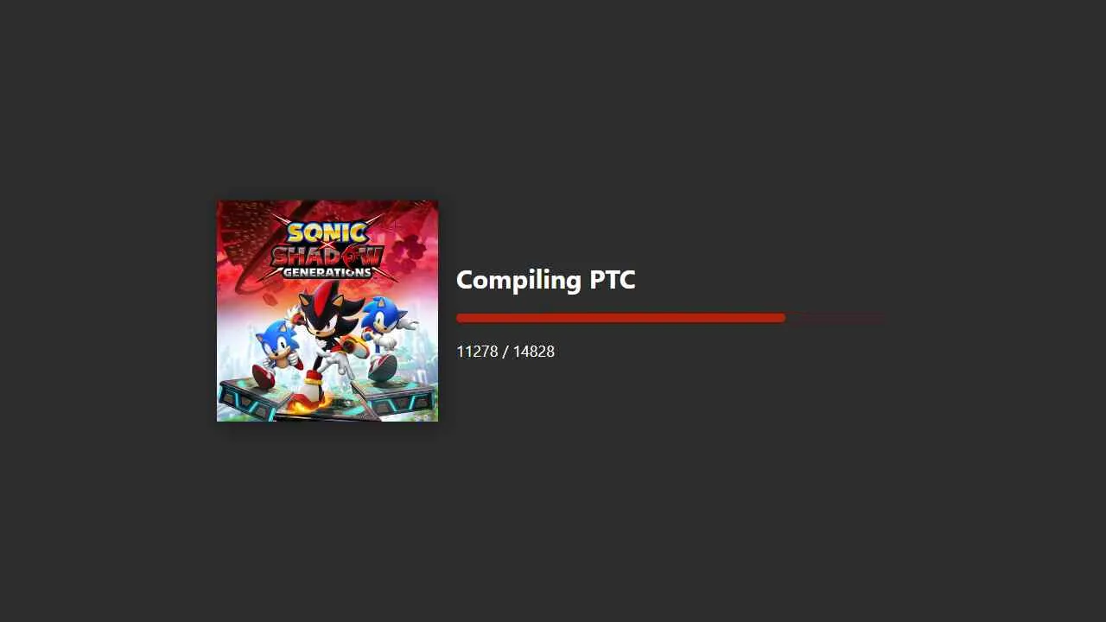This screenshot has height=622, width=1106.
Task: Click the "Compiling PTC" heading
Action: [x=545, y=280]
